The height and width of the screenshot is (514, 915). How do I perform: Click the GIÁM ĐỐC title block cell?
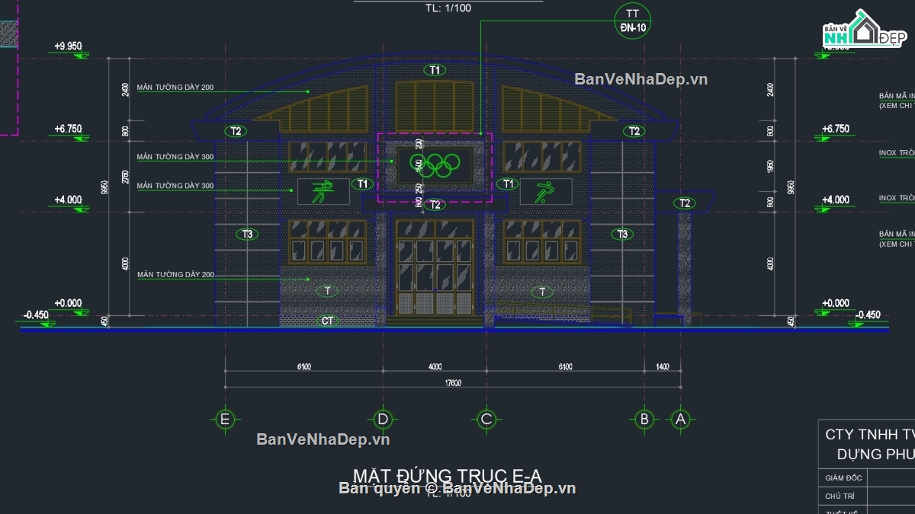pyautogui.click(x=843, y=478)
